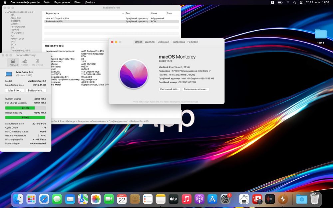333x208 pixels.
Task: Select Bluetooth in the hardware sidebar
Action: tap(16, 21)
